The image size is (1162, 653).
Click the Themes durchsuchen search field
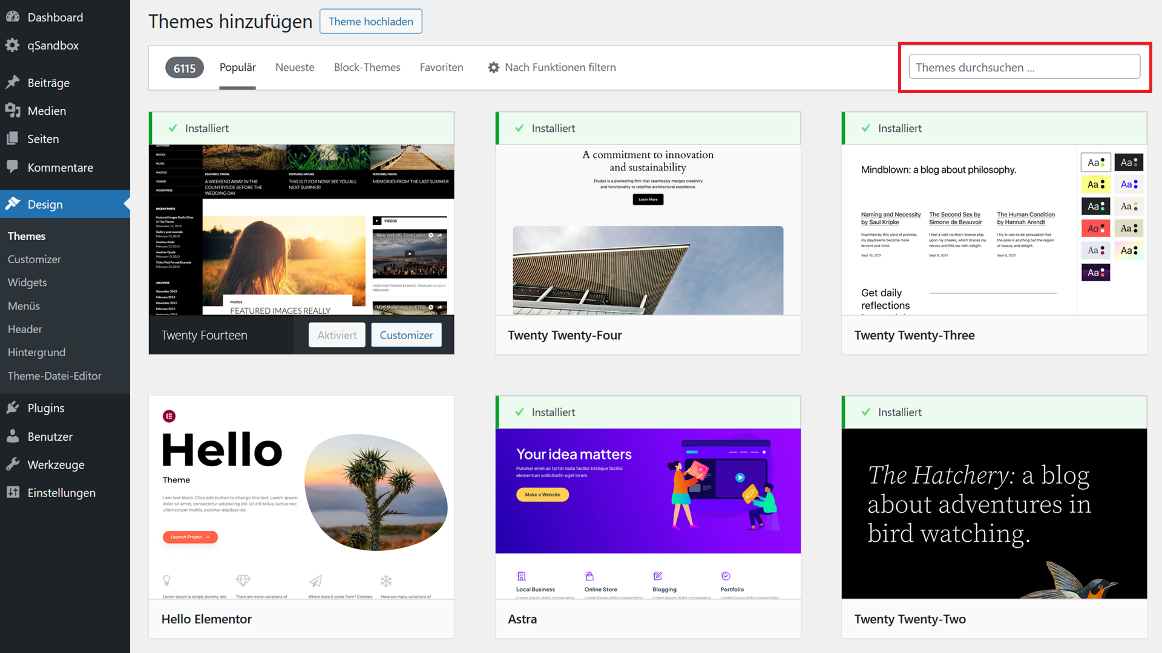coord(1024,67)
